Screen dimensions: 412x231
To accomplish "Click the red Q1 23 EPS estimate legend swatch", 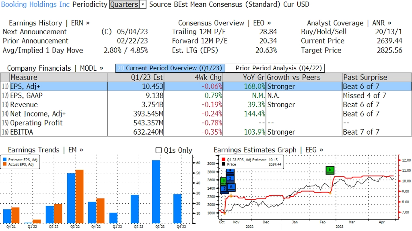I will 223,159.
